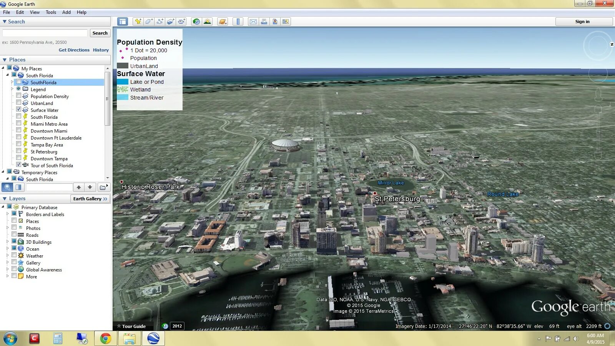Viewport: 615px width, 346px height.
Task: Expand the Ocean layer node
Action: (8, 248)
